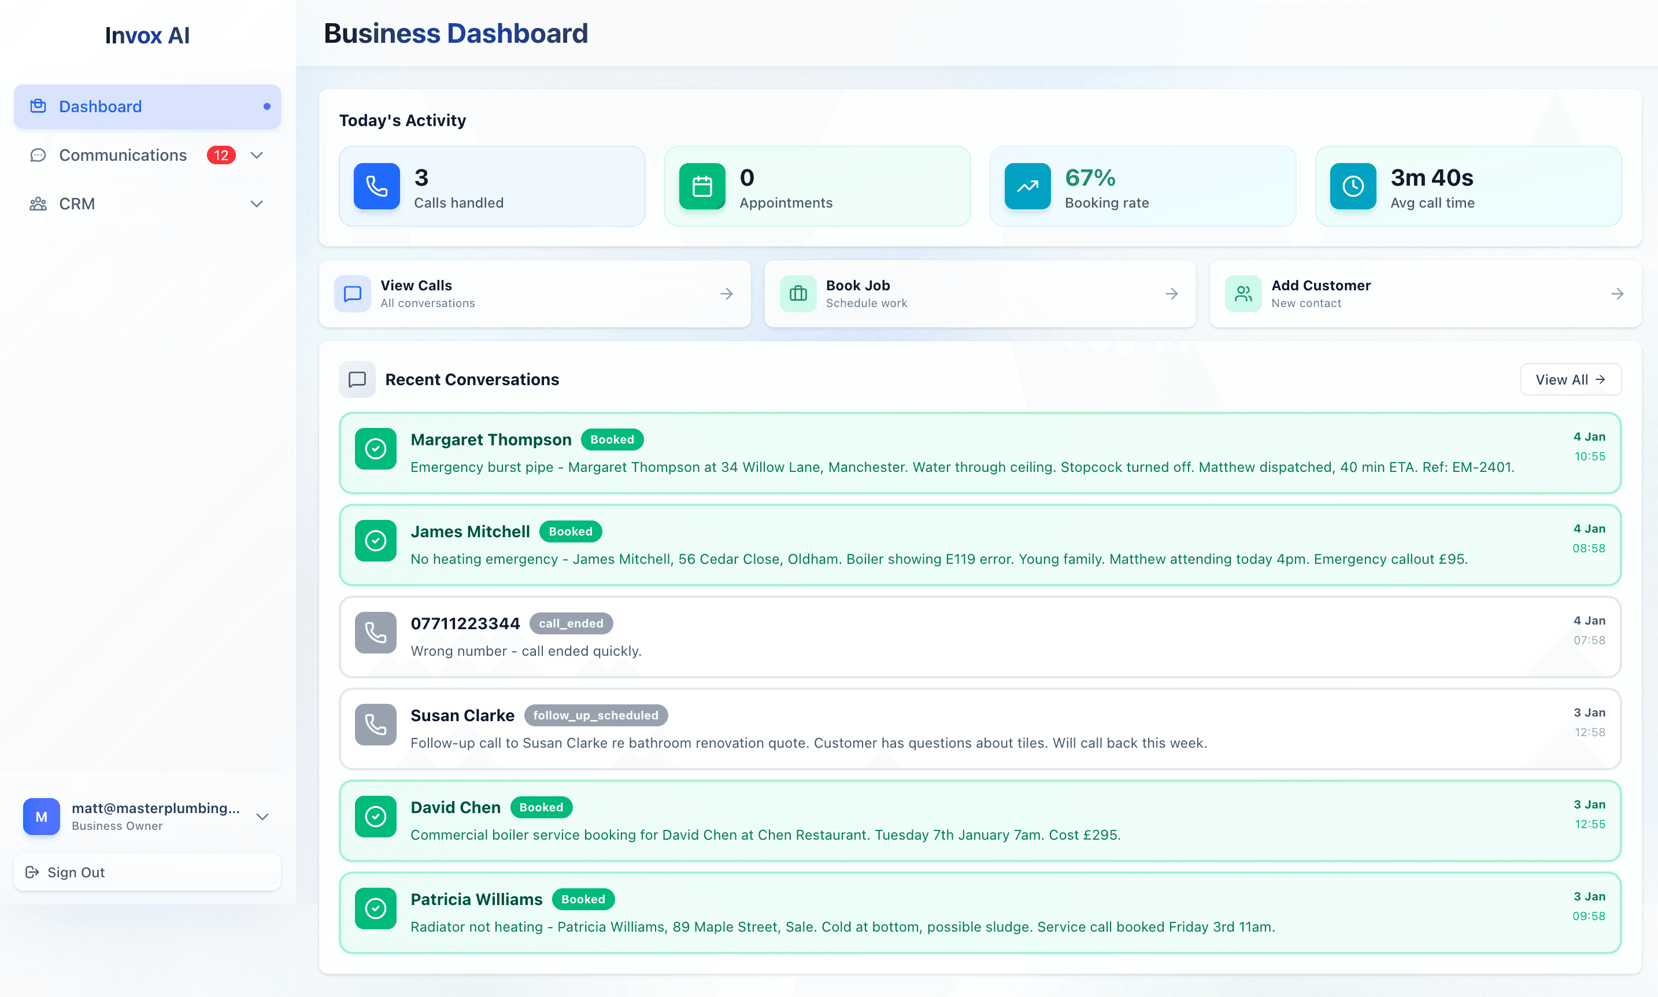Click the View All conversations button
Image resolution: width=1658 pixels, height=997 pixels.
1570,379
